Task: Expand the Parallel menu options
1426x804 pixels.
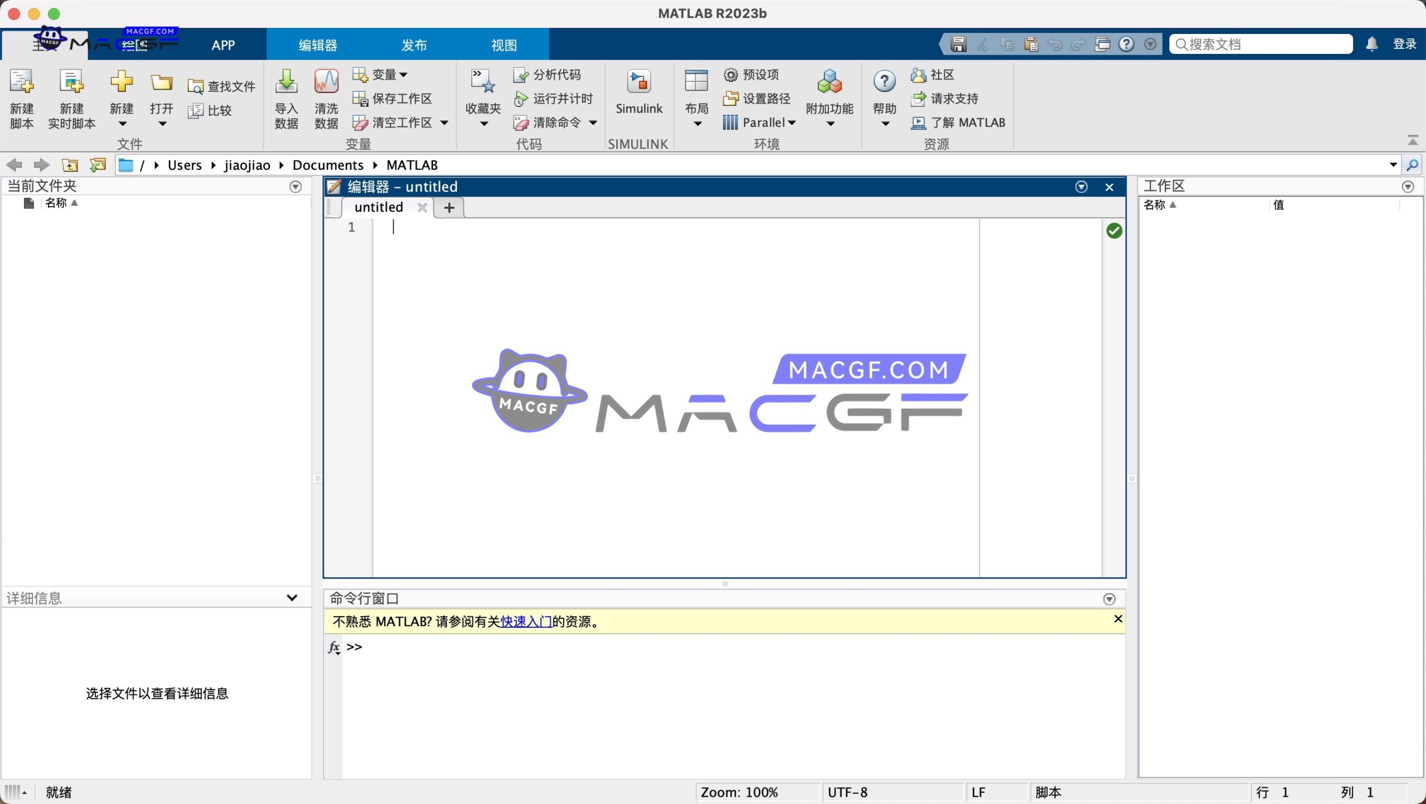Action: (x=792, y=123)
